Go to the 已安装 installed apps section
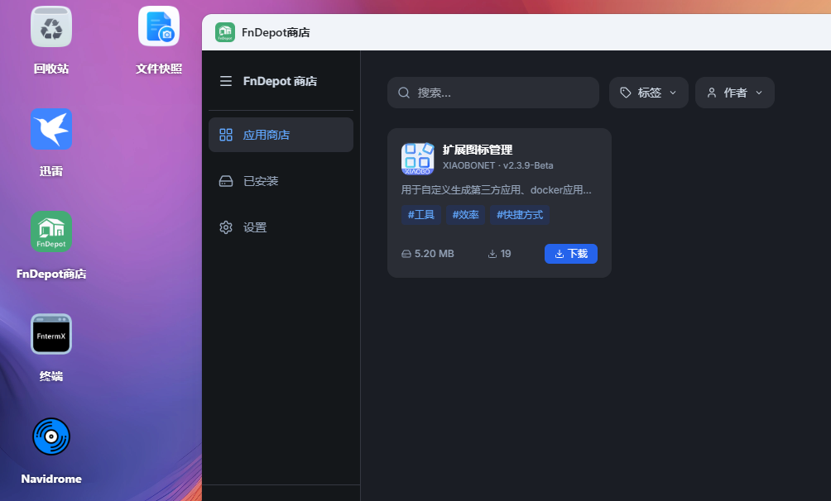831x501 pixels. (x=281, y=181)
